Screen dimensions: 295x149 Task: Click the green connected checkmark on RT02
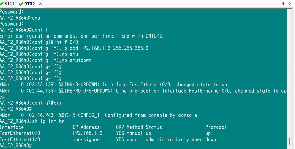point(21,4)
